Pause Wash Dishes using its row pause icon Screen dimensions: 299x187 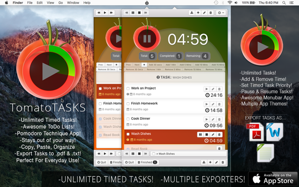[200, 134]
